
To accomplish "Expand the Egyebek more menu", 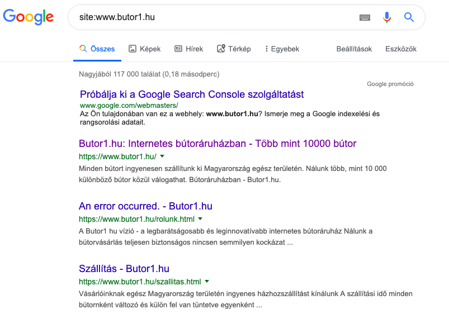I will click(282, 49).
